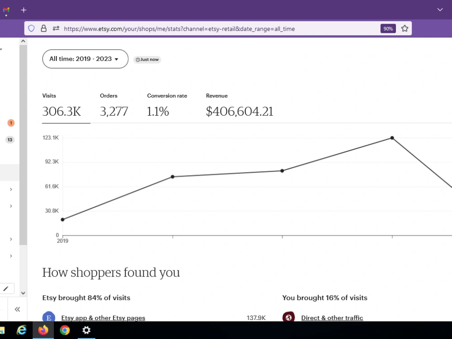The image size is (452, 339).
Task: Switch to Firefox in the taskbar
Action: point(43,330)
